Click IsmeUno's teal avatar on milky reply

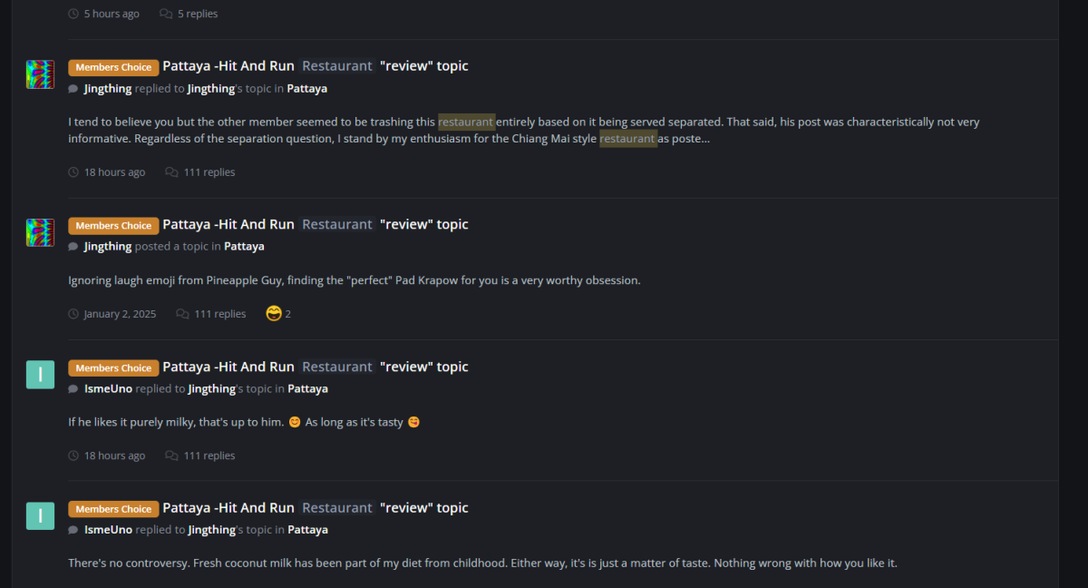(x=40, y=375)
